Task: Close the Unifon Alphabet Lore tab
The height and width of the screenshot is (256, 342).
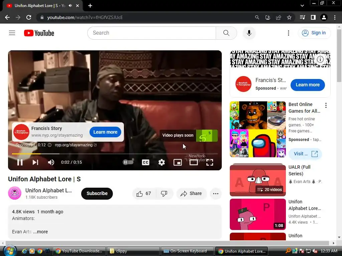Action: pos(77,6)
